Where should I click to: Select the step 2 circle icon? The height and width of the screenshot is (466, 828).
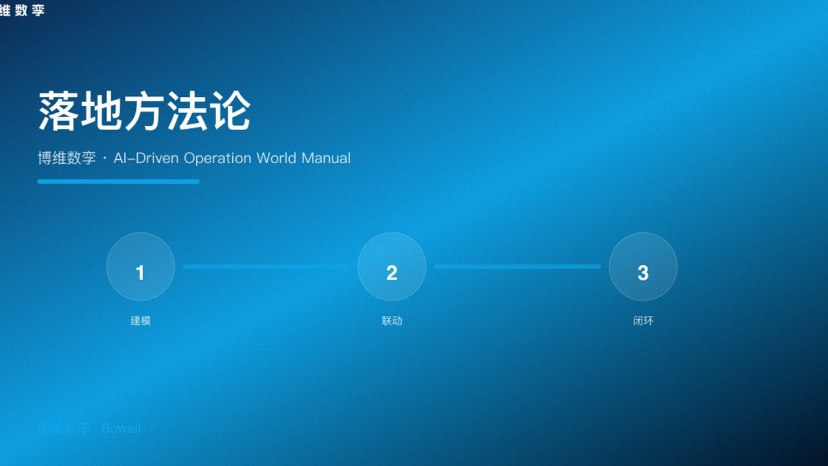tap(391, 267)
